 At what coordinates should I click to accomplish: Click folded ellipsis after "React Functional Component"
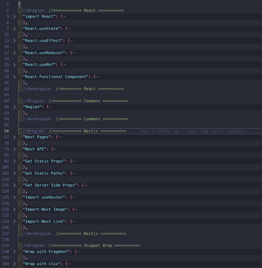97,77
